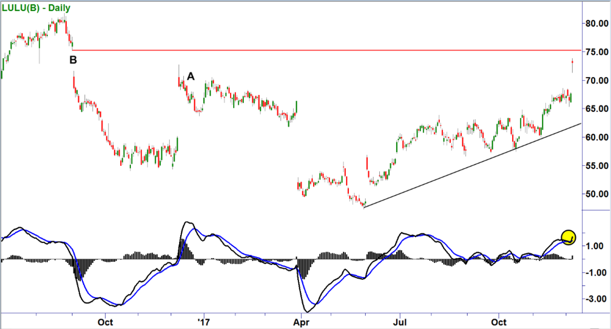This screenshot has height=329, width=611.
Task: Select the annotation letter A
Action: tap(190, 76)
